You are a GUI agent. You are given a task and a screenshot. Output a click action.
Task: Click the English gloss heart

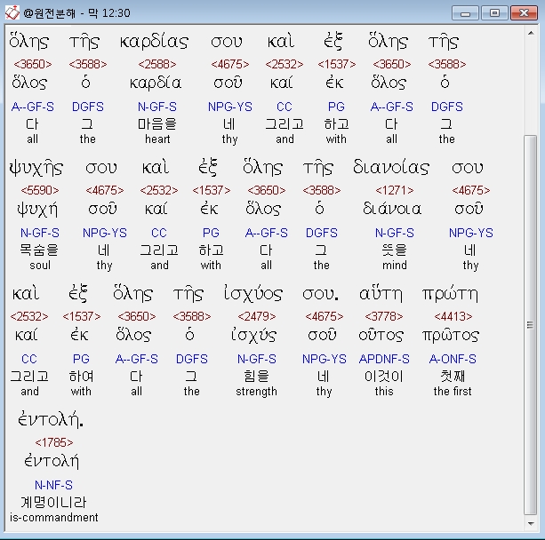pyautogui.click(x=157, y=139)
